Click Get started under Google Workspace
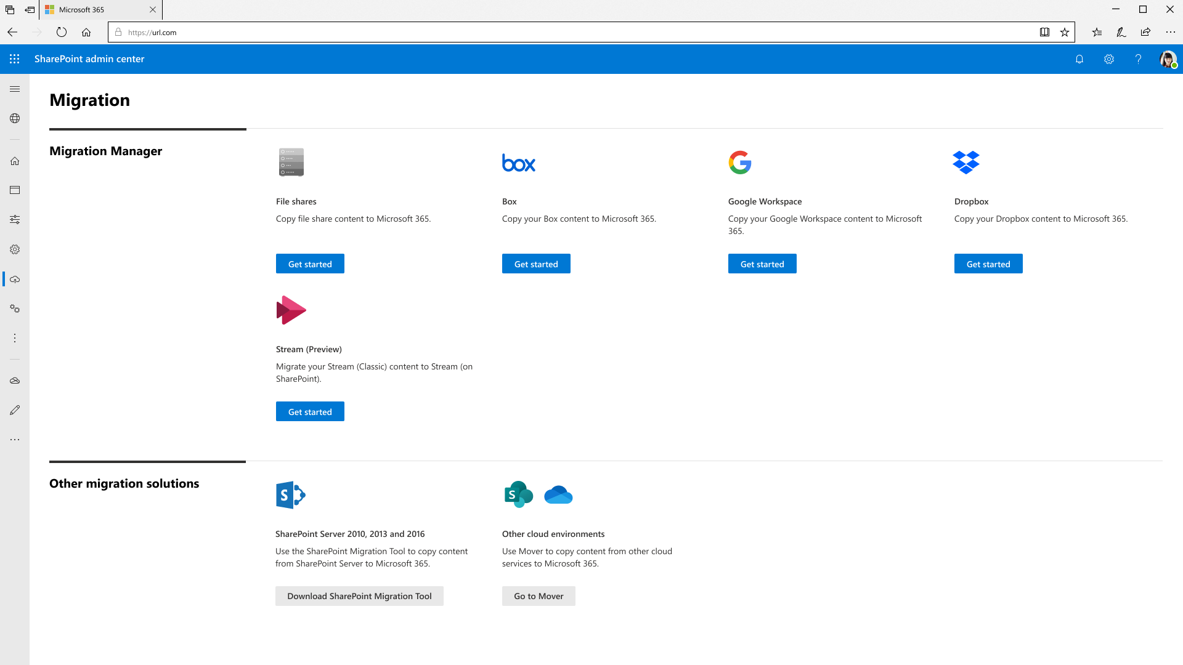The height and width of the screenshot is (665, 1183). click(762, 264)
